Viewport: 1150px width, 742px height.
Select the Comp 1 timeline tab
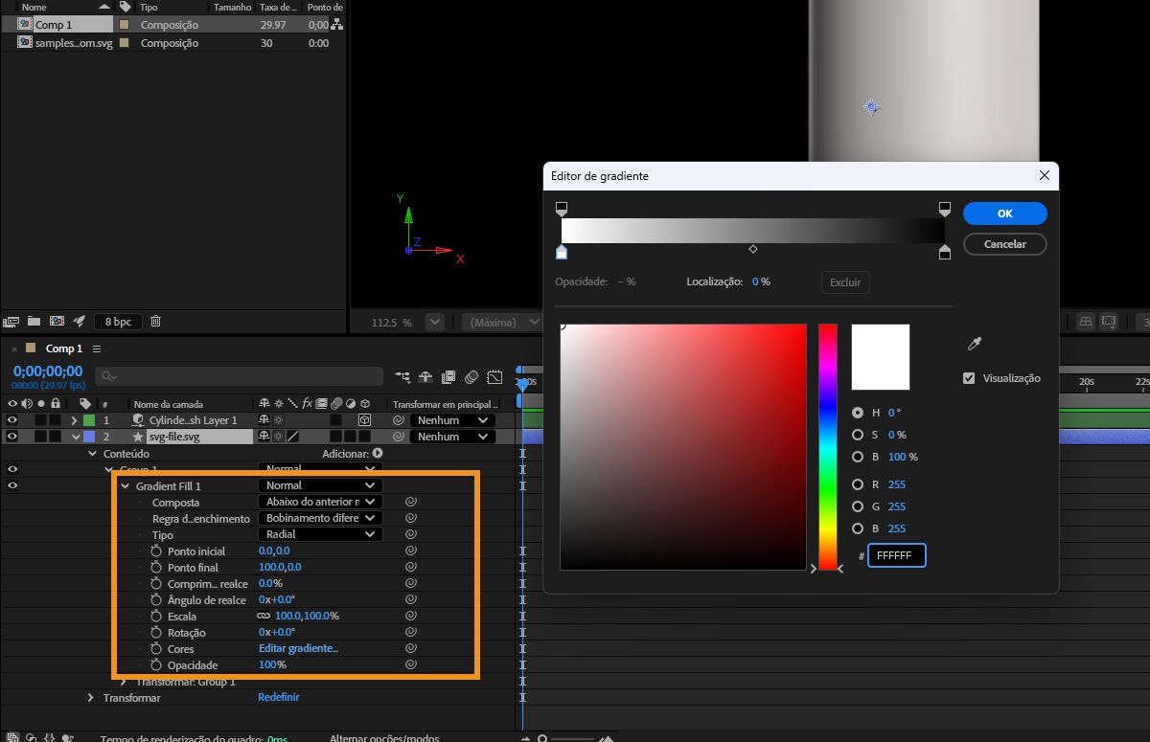64,349
